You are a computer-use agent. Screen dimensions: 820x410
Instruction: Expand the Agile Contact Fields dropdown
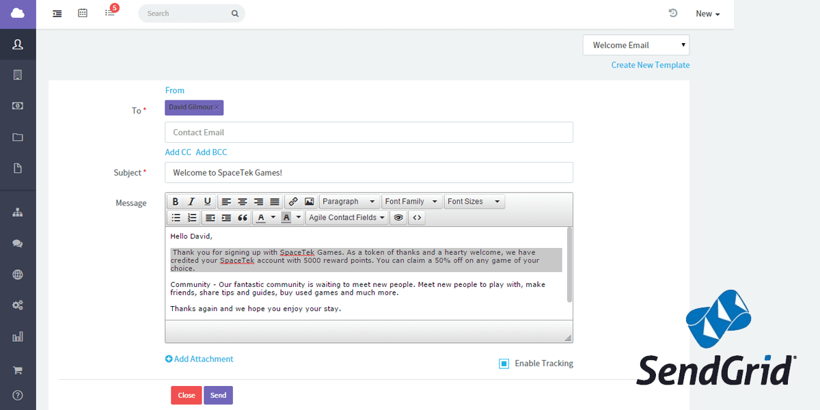[x=346, y=217]
